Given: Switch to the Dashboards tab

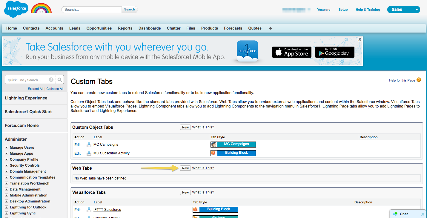Looking at the screenshot, I should 150,28.
